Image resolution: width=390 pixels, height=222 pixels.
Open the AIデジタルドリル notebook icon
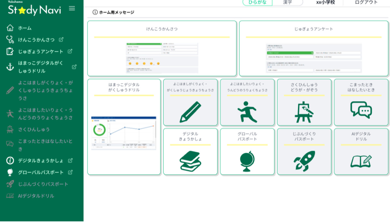click(x=361, y=161)
